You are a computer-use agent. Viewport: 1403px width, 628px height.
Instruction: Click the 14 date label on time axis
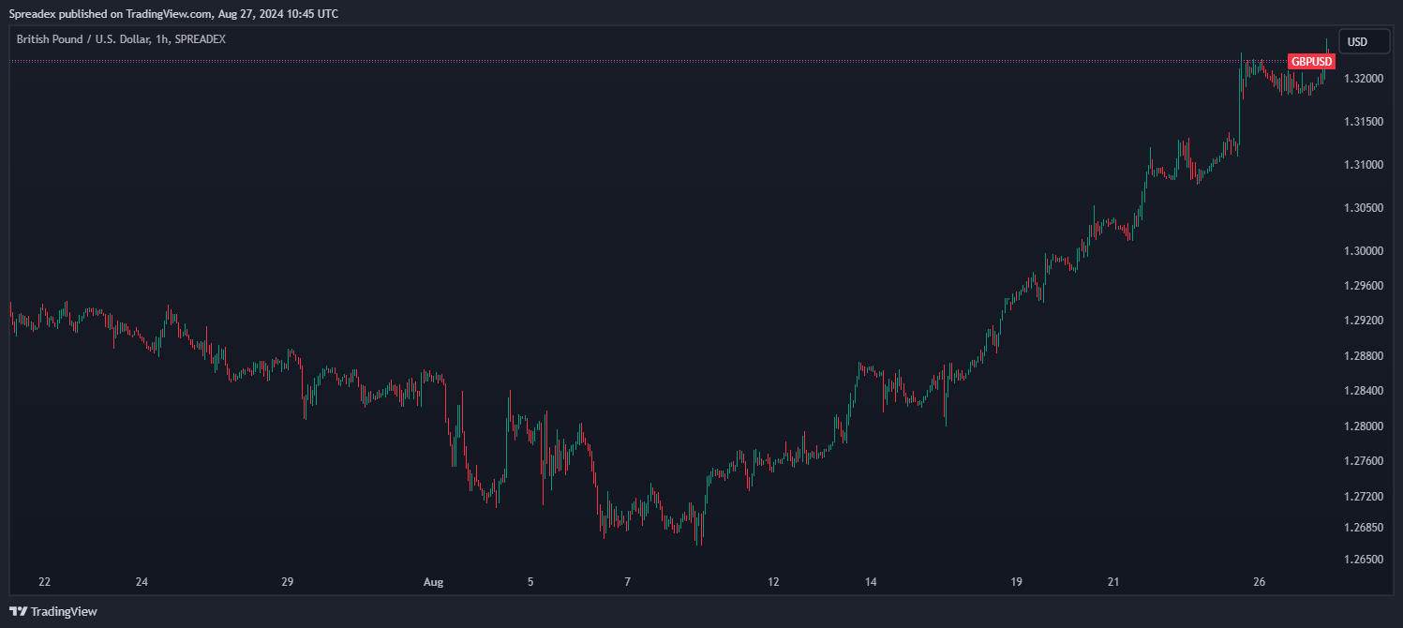[871, 582]
